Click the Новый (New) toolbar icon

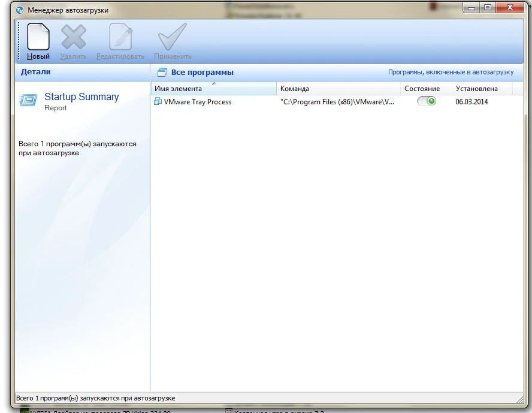(x=38, y=37)
